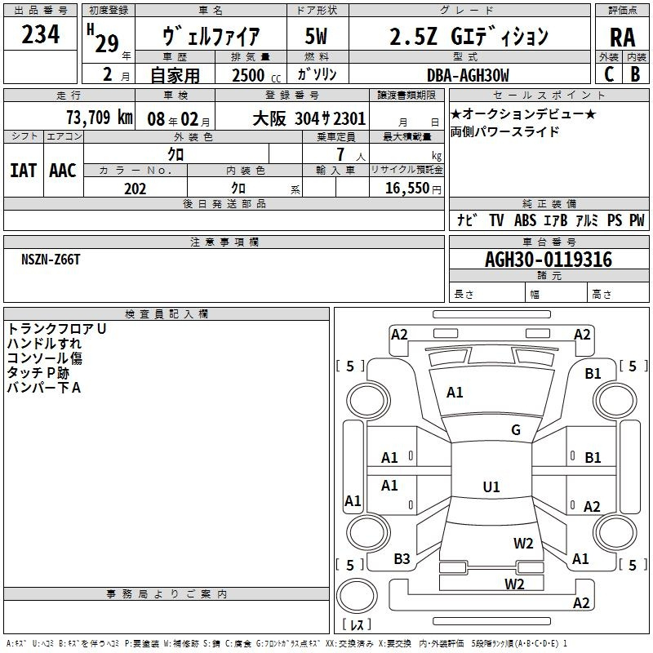Select the 長さ dimension field
The height and width of the screenshot is (653, 653).
click(x=486, y=294)
